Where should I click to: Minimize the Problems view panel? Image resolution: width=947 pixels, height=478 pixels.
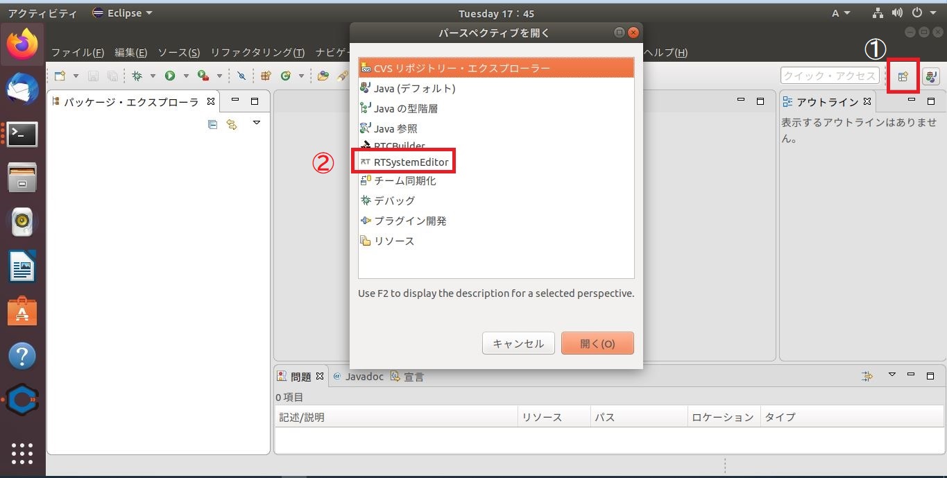point(911,375)
